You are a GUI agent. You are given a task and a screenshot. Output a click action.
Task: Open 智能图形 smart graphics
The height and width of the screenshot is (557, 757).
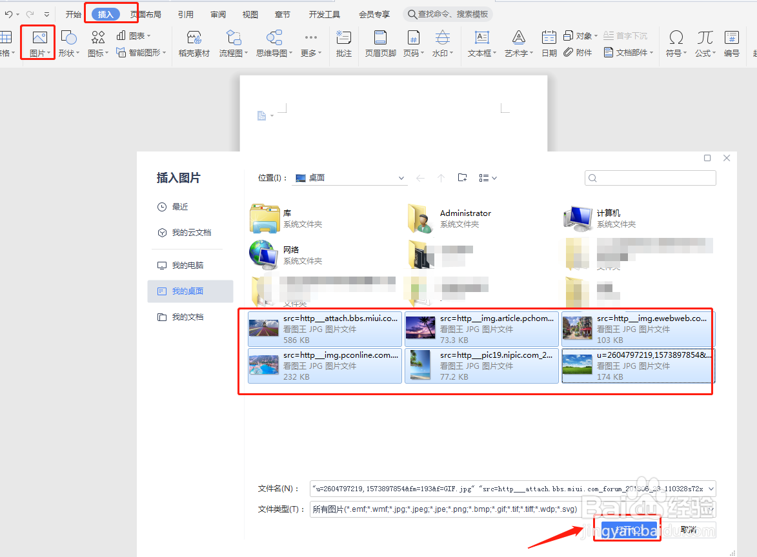[141, 53]
